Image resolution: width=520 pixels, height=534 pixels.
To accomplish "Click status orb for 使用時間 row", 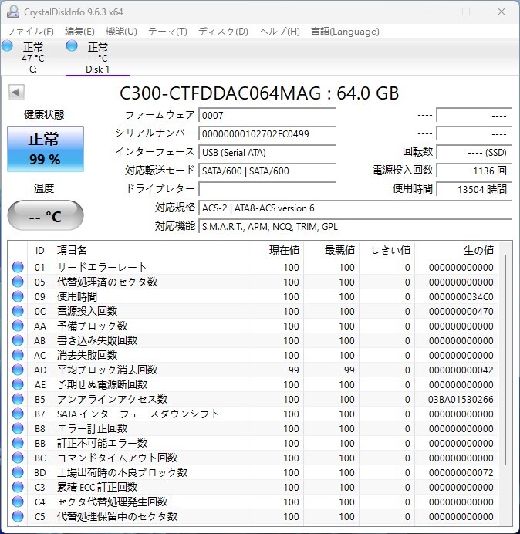I will [18, 296].
